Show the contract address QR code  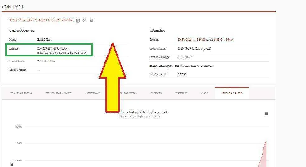(91, 20)
